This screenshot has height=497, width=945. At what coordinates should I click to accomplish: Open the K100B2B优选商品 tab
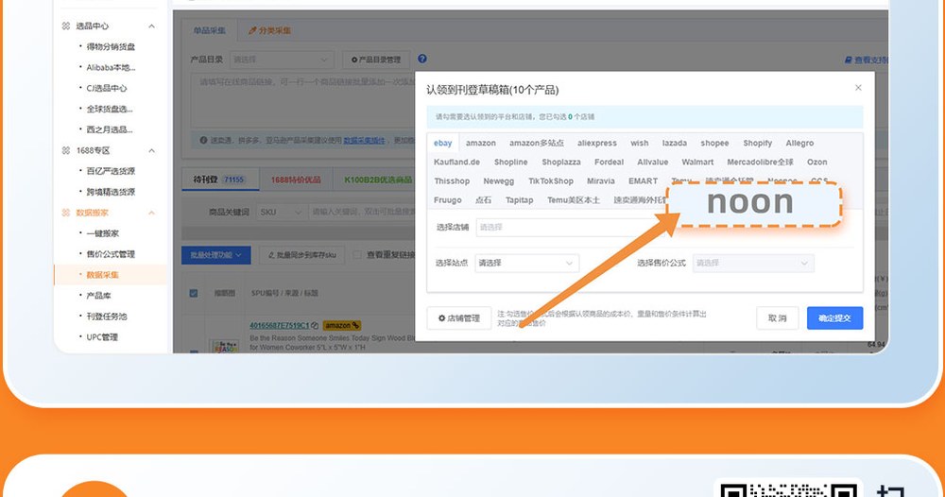point(378,180)
